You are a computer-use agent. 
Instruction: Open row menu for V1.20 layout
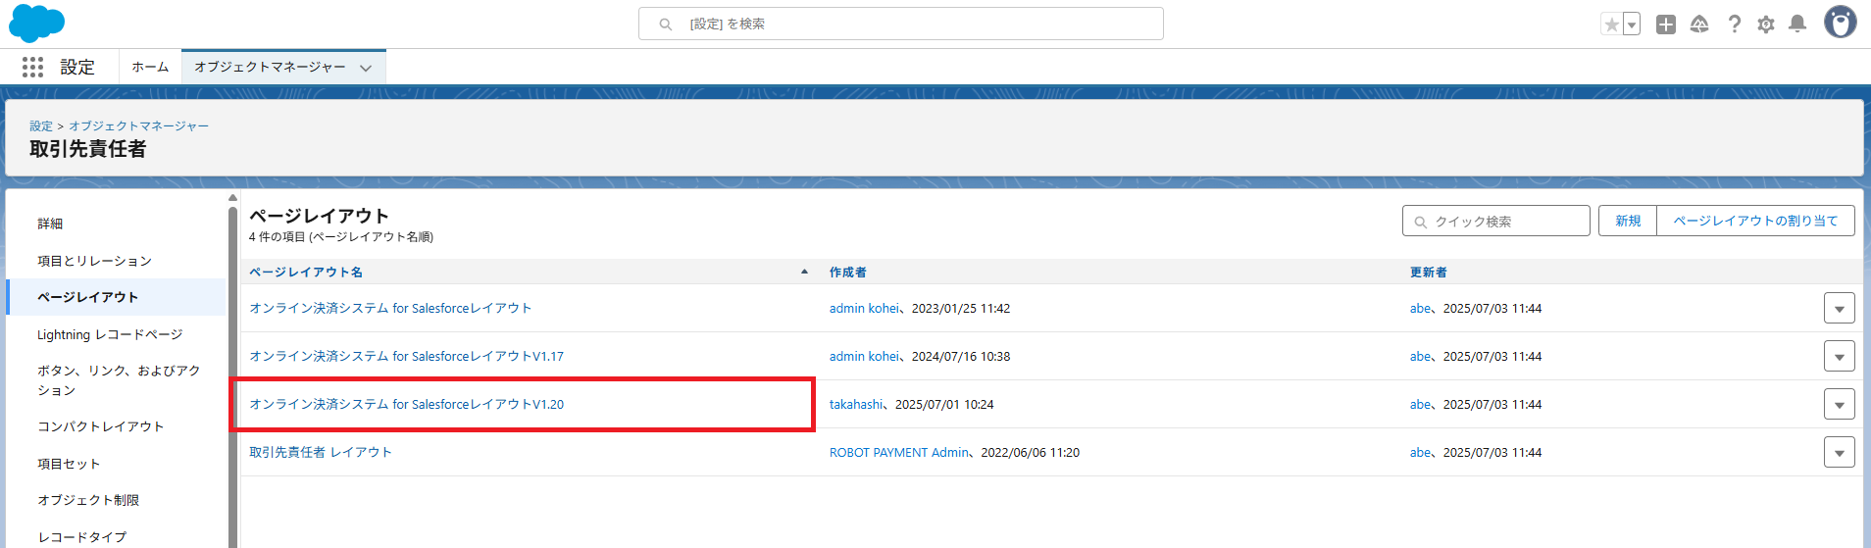(1839, 404)
